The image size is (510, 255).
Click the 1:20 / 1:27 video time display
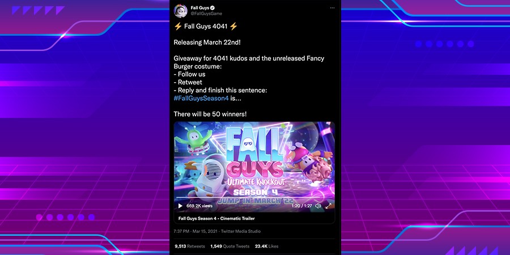[301, 206]
